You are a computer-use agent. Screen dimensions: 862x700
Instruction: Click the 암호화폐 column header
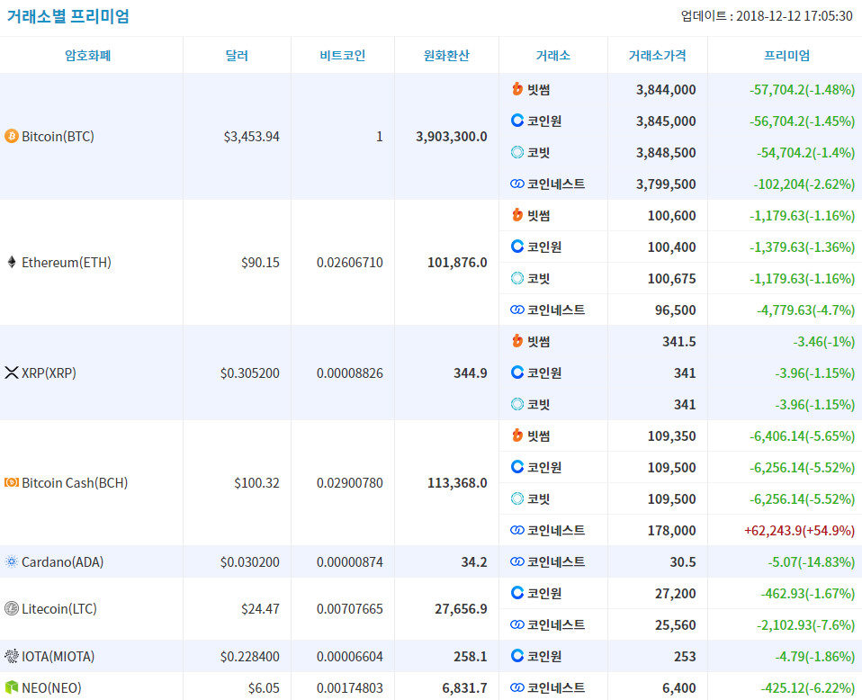coord(88,55)
